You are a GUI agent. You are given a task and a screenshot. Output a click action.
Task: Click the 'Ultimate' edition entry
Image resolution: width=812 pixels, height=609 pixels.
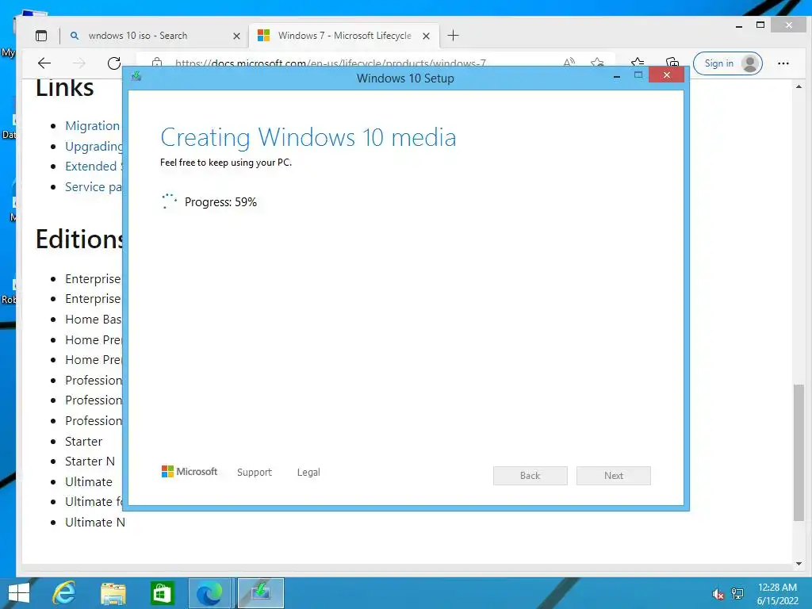89,482
